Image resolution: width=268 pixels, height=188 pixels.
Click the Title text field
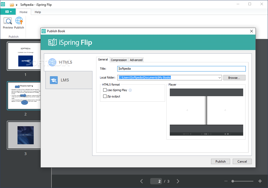[182, 69]
